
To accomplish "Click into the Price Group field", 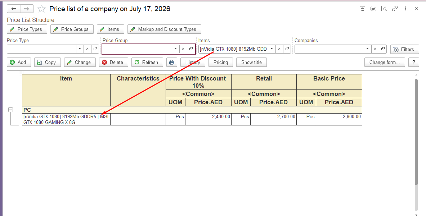I will tap(137, 49).
